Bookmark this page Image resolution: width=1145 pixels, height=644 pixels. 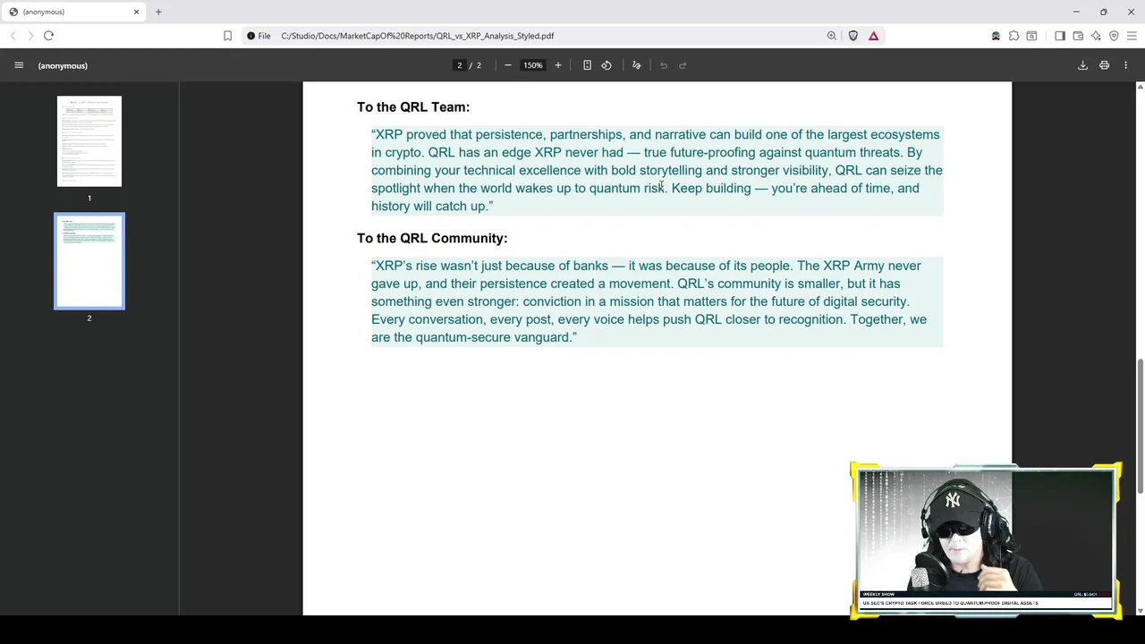click(x=227, y=36)
